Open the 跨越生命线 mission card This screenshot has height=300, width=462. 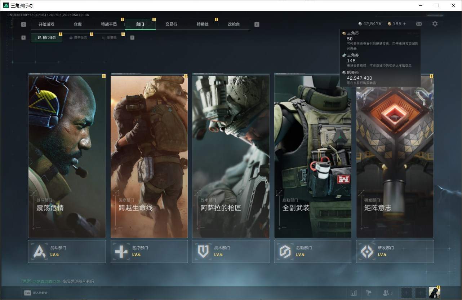point(149,156)
